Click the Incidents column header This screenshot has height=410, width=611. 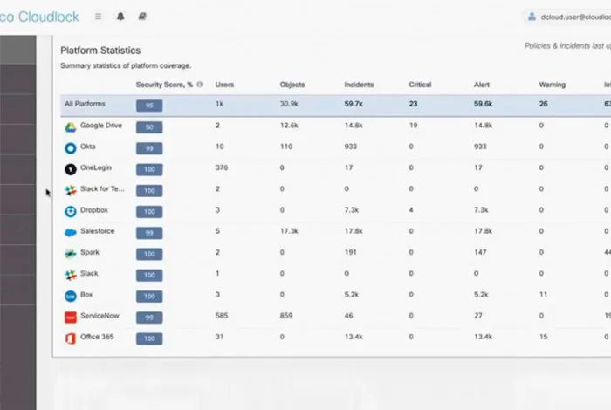pyautogui.click(x=359, y=85)
